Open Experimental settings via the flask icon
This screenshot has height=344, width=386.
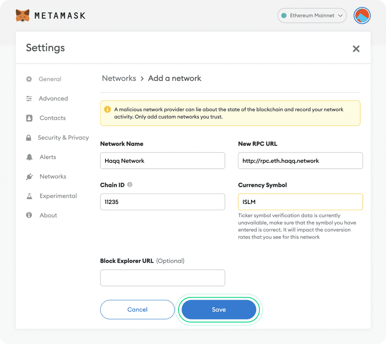click(x=29, y=196)
